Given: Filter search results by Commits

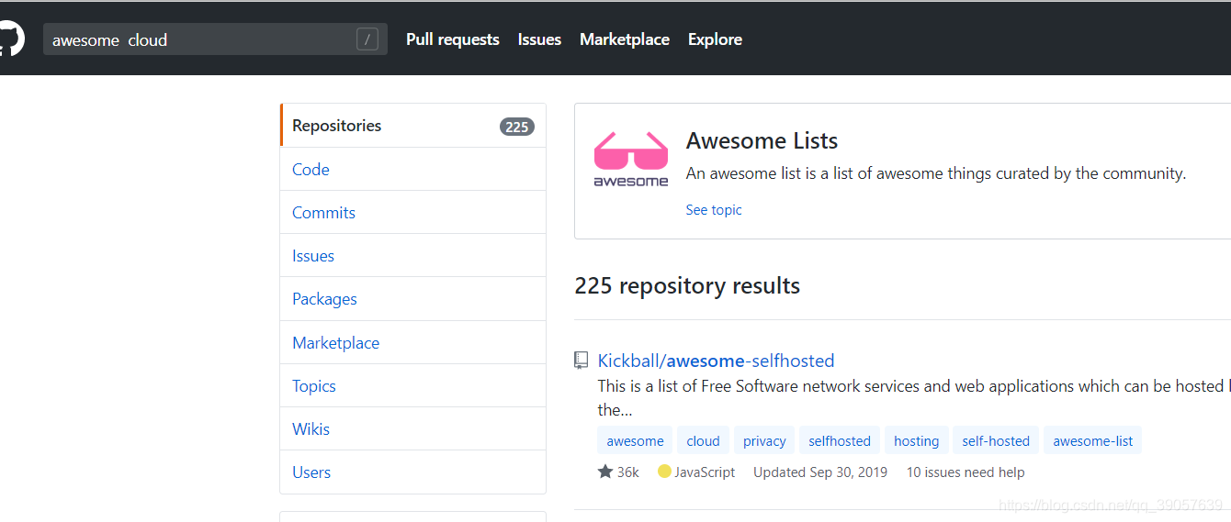Looking at the screenshot, I should point(412,212).
